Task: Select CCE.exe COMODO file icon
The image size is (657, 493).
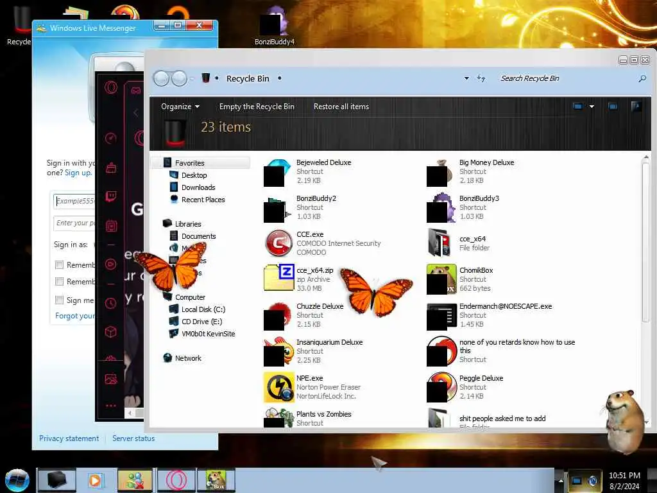Action: [x=278, y=243]
